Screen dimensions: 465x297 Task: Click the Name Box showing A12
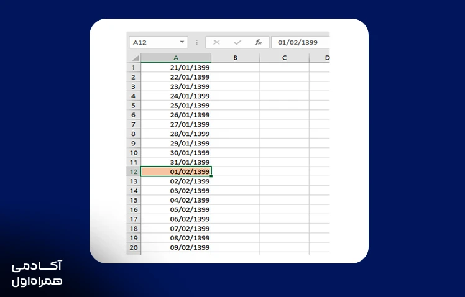(x=159, y=42)
